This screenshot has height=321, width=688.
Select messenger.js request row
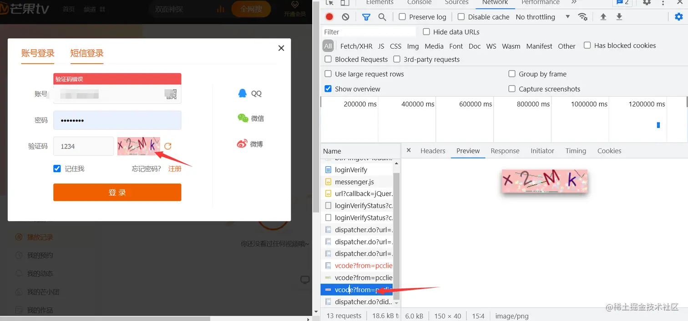point(358,182)
